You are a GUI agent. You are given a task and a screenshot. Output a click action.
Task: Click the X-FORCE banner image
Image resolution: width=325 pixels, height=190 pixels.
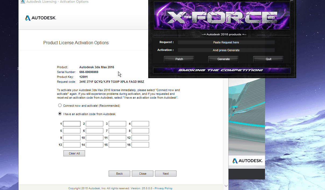(222, 16)
